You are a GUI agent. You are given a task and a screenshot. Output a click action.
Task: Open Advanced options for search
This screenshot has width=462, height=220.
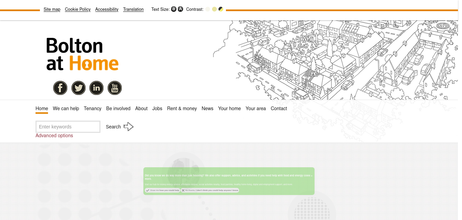(x=54, y=136)
